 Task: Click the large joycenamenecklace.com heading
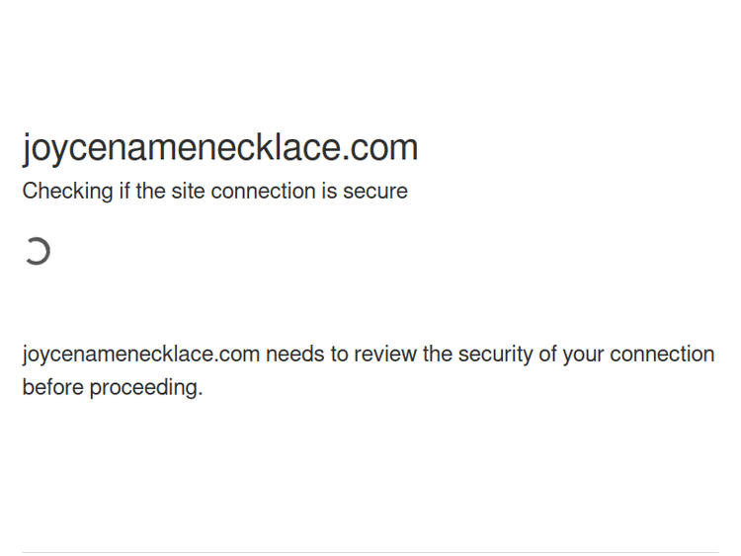(x=220, y=148)
